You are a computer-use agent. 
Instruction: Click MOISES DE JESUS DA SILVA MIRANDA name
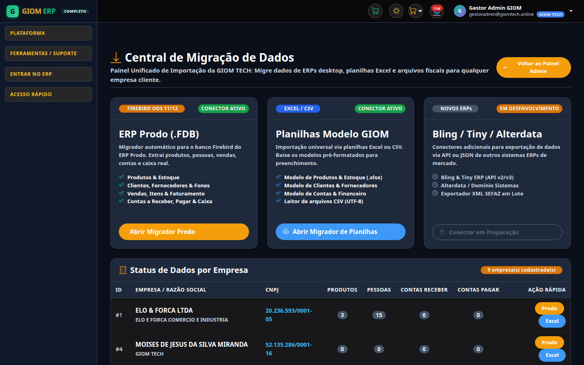click(191, 345)
